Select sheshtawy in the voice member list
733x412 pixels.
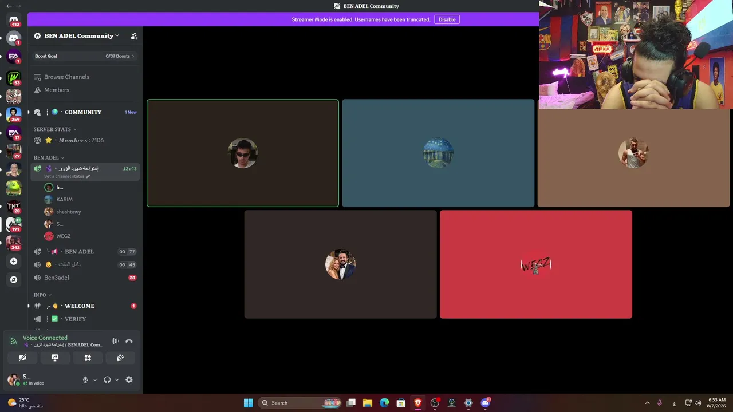(90, 212)
